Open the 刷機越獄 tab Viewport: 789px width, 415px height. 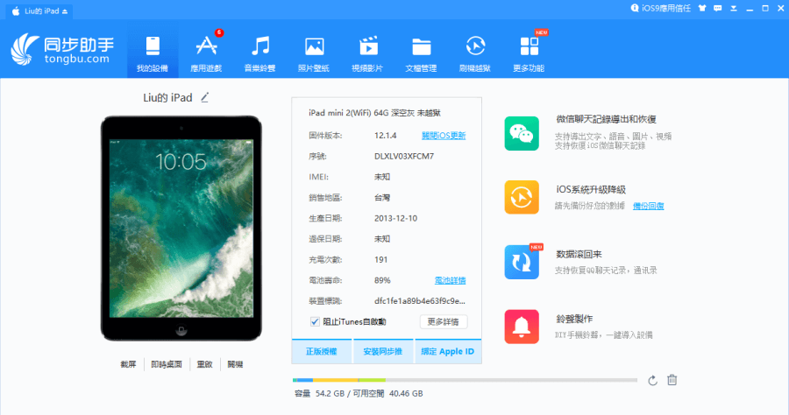(475, 53)
